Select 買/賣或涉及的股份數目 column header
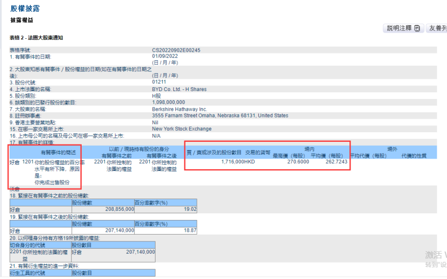This screenshot has width=447, height=279. tap(214, 152)
